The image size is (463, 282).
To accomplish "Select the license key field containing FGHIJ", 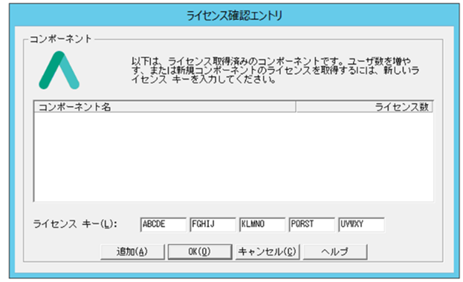I will (x=213, y=224).
